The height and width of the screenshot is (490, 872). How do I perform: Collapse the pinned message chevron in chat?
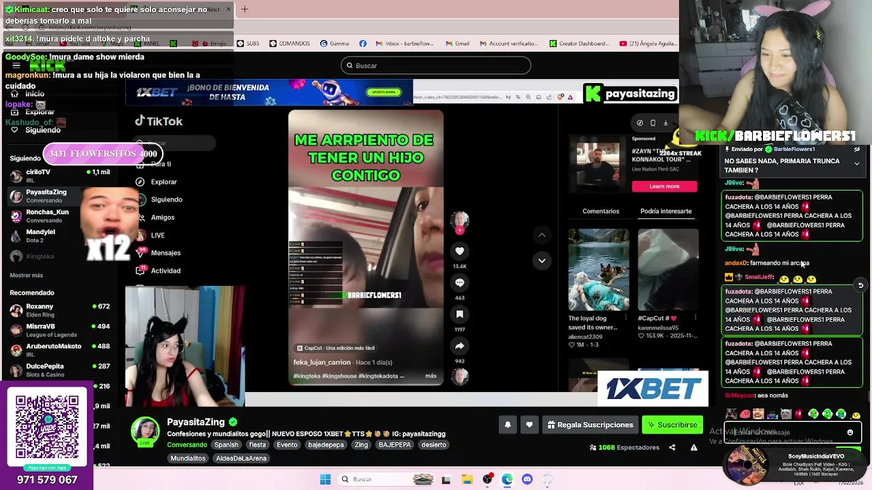pos(856,163)
